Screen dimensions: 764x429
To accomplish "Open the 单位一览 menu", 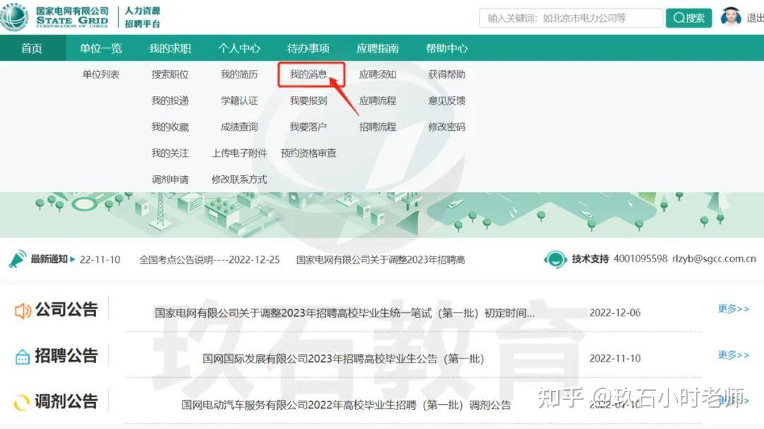I will coord(101,48).
